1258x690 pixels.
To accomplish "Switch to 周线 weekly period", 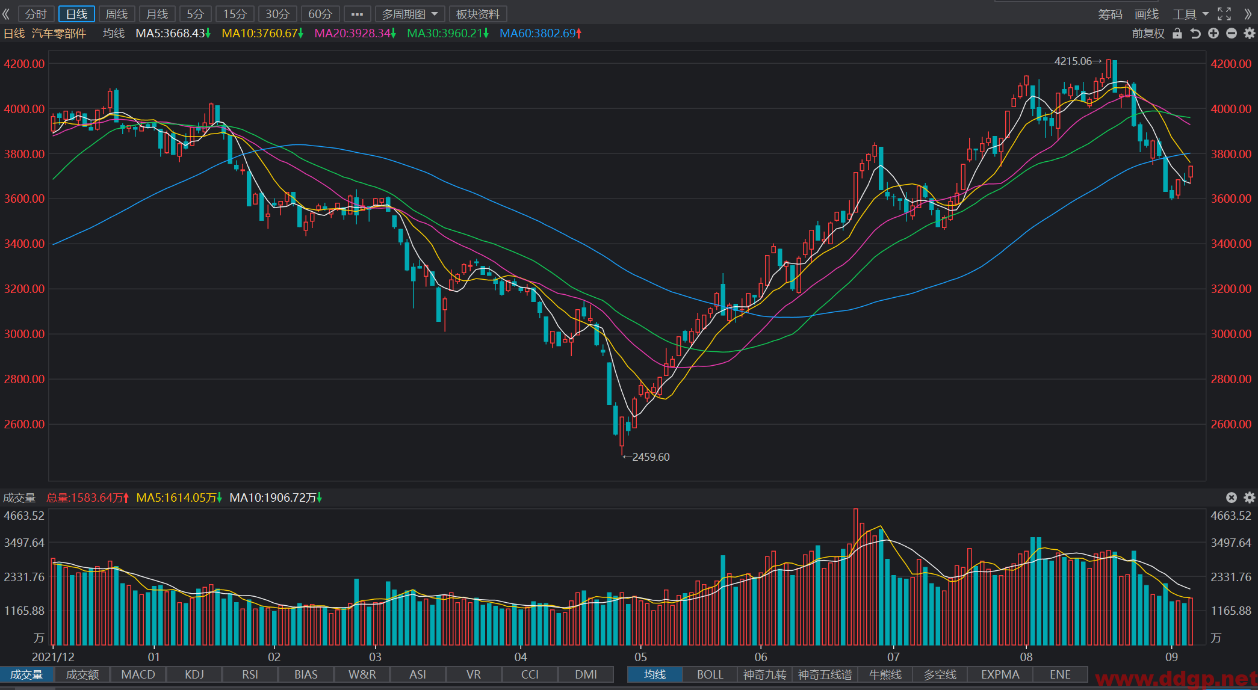I will 117,14.
